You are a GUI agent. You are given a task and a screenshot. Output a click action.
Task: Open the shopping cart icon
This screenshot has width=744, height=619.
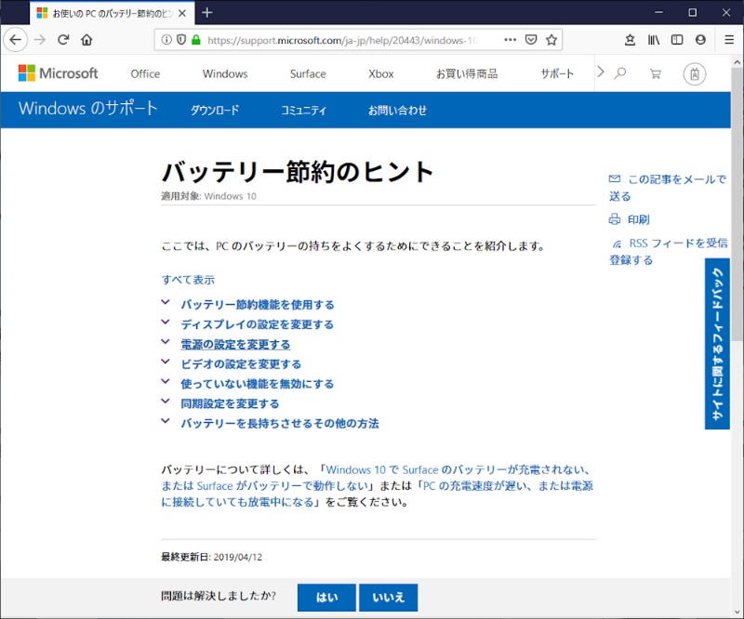coord(656,73)
